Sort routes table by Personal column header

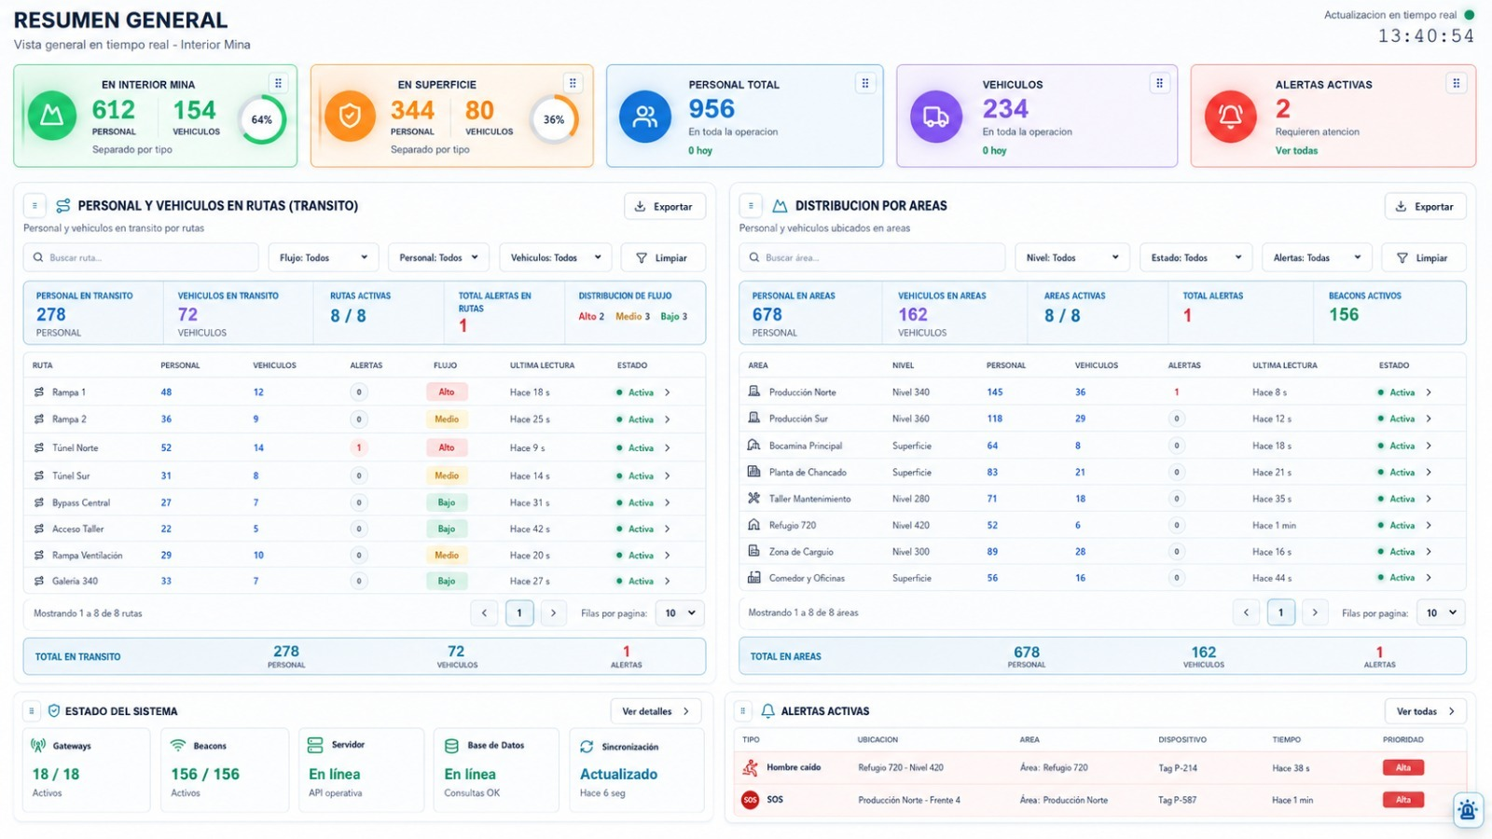pyautogui.click(x=180, y=365)
